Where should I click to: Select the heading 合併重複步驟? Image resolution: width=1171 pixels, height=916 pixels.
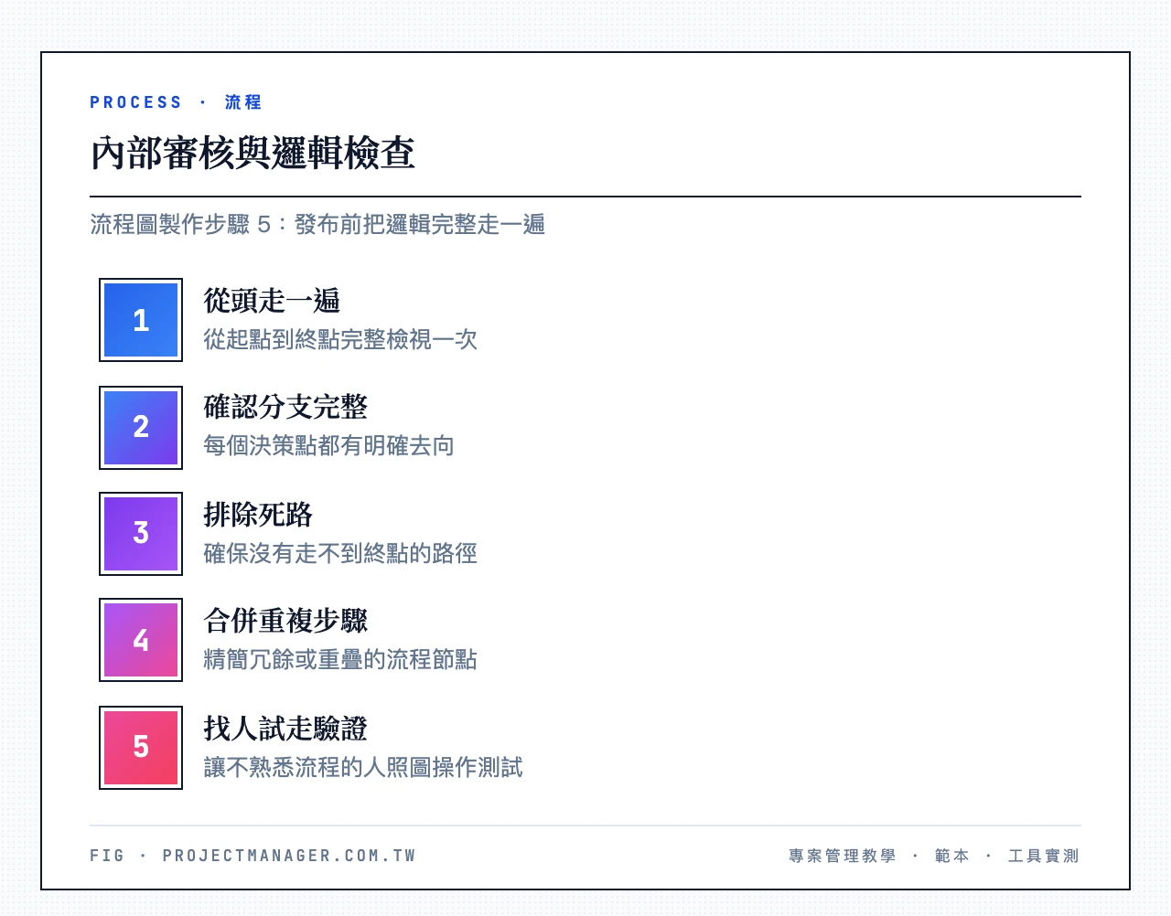[285, 621]
